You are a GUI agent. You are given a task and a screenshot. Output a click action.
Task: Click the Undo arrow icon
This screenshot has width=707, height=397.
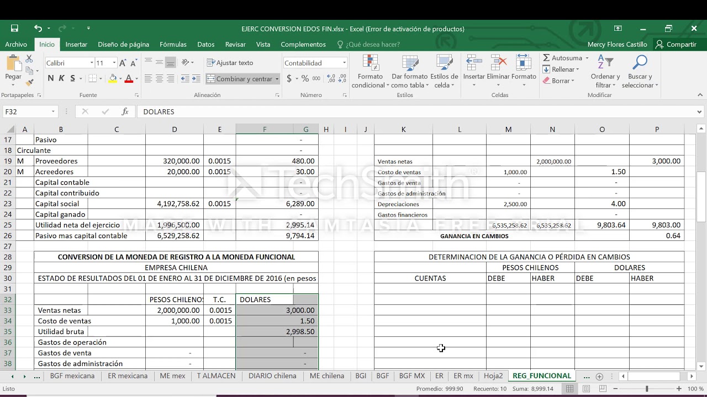[38, 28]
